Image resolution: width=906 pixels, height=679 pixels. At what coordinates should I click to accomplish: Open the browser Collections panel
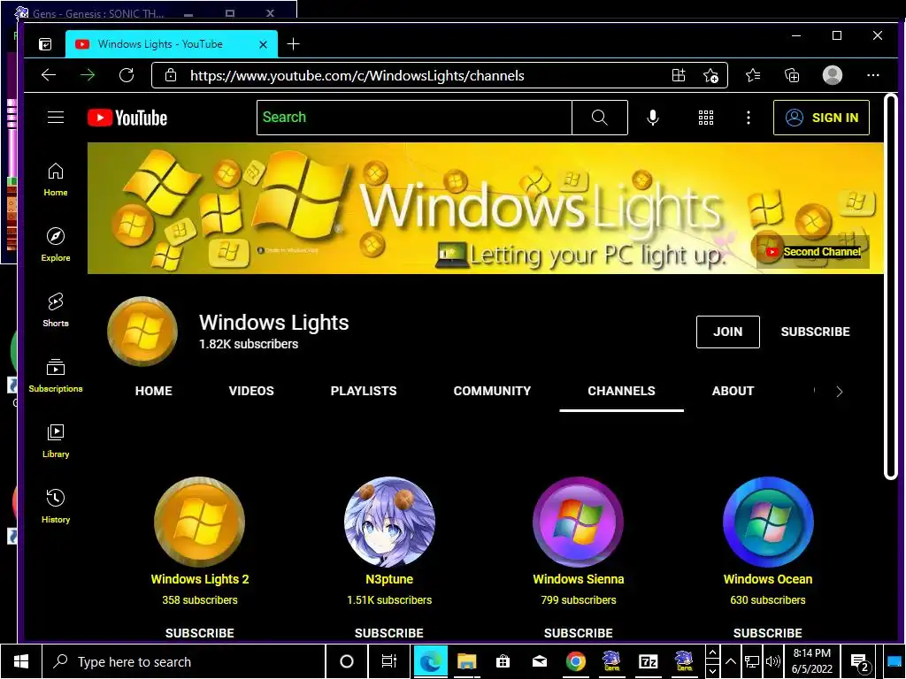(x=792, y=75)
